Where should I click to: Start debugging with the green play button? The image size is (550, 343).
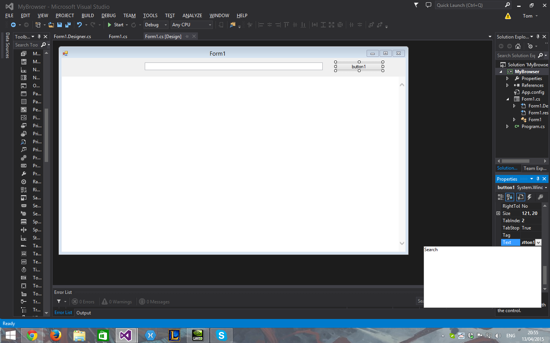pos(110,25)
